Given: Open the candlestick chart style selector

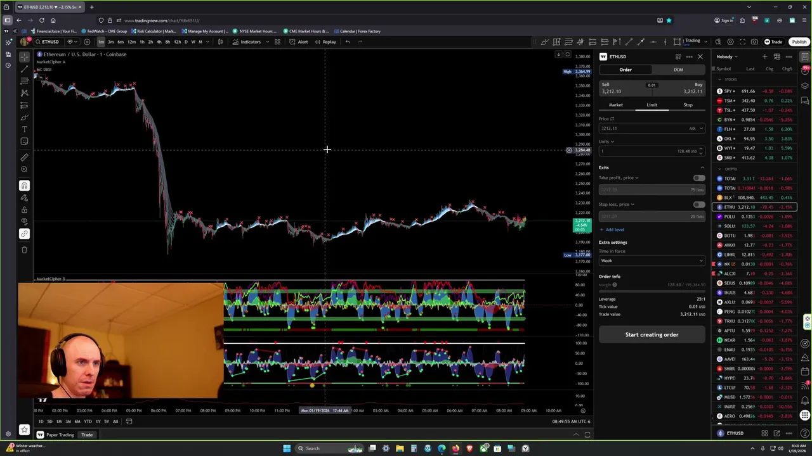Looking at the screenshot, I should point(220,42).
